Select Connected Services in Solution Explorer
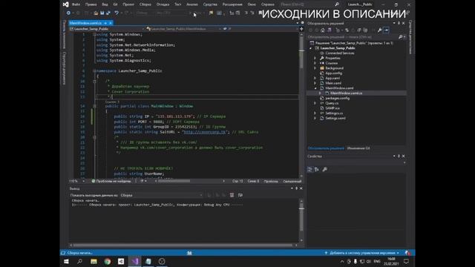Viewport: 475px width, 267px height. click(x=340, y=53)
